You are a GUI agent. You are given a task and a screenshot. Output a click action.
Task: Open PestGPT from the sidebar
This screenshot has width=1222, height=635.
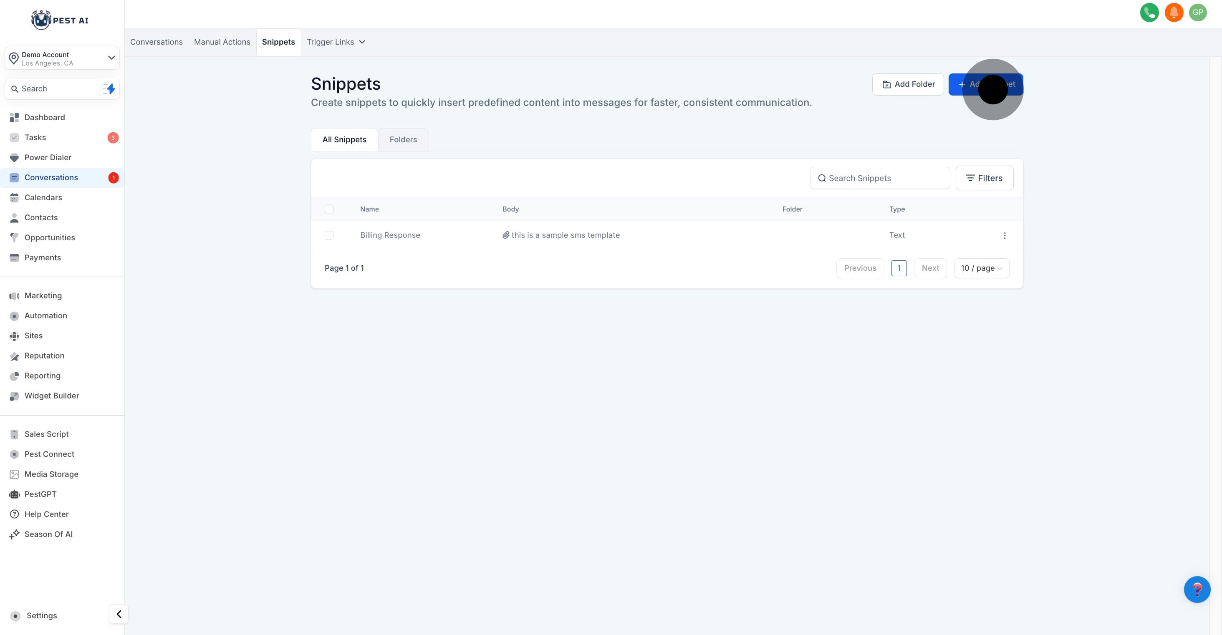(40, 494)
